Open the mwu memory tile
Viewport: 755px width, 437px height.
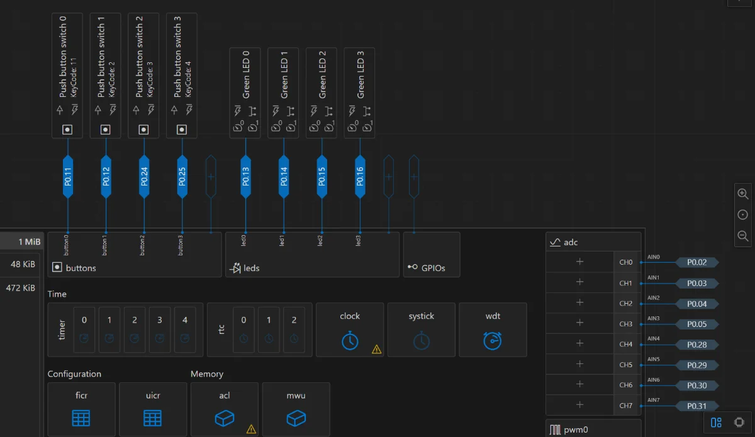(296, 409)
